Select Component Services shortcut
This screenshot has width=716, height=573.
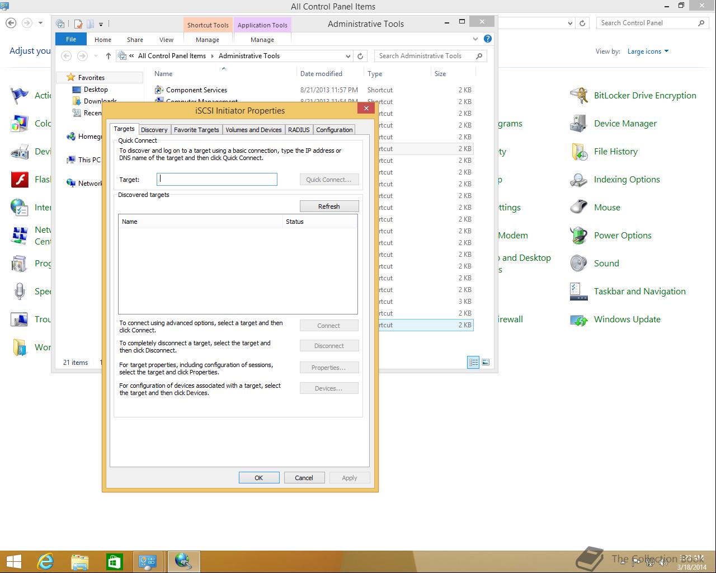196,90
